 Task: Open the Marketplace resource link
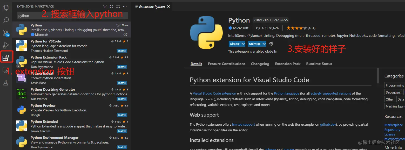[x=394, y=125]
